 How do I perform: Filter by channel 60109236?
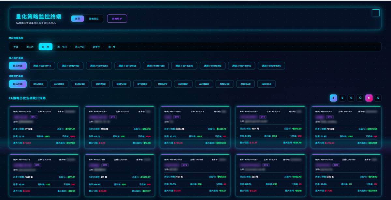click(184, 66)
